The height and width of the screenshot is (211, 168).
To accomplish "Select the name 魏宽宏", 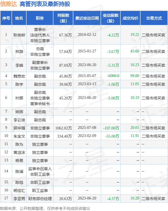I will [x=19, y=76].
